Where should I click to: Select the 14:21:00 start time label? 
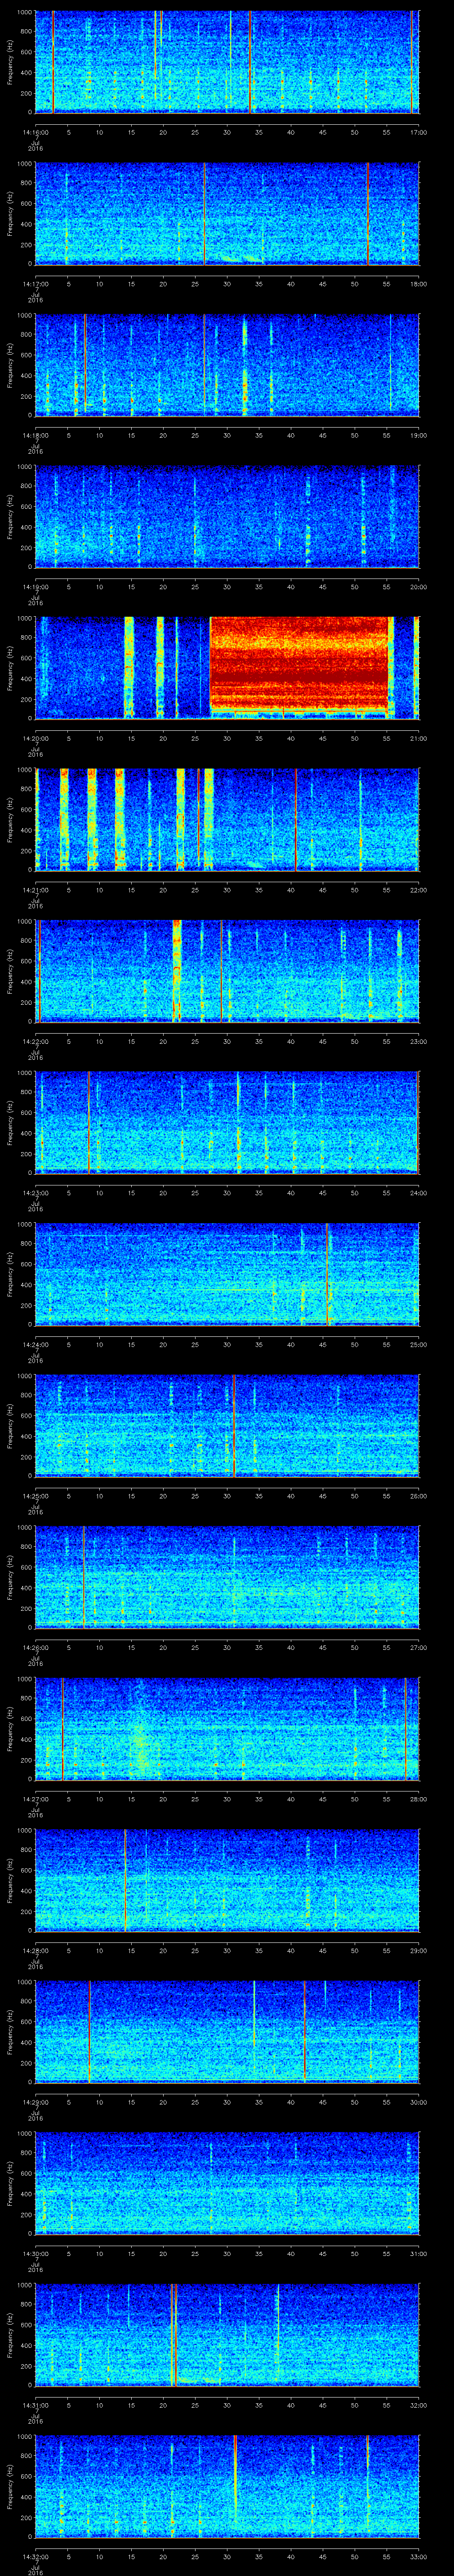(35, 890)
